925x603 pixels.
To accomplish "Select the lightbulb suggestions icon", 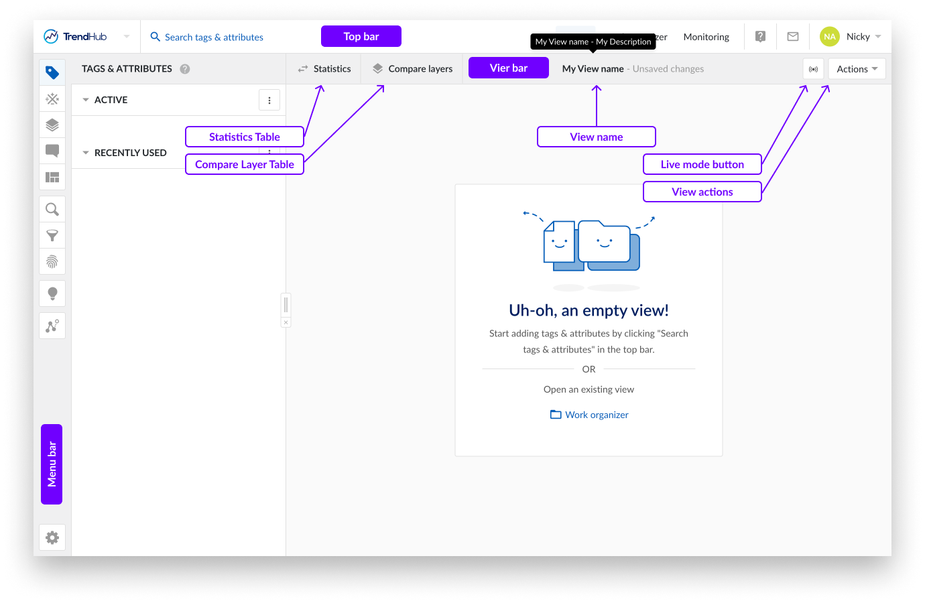I will click(x=52, y=293).
